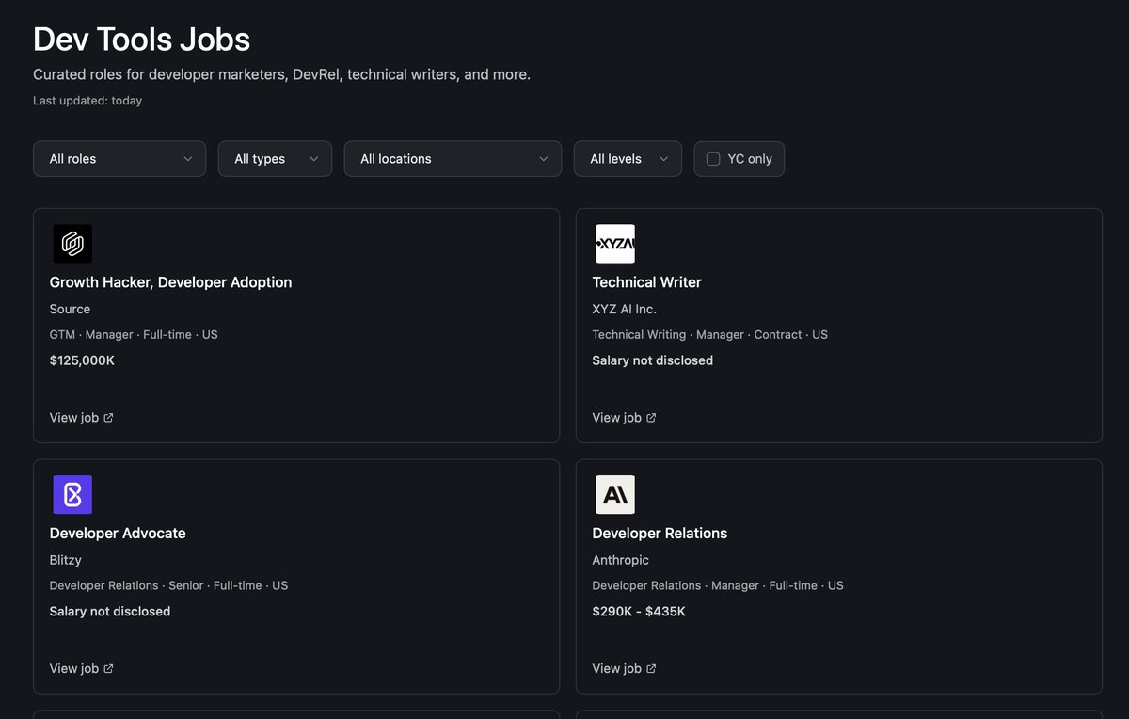
Task: Click external link icon on Growth Hacker card
Action: point(108,418)
